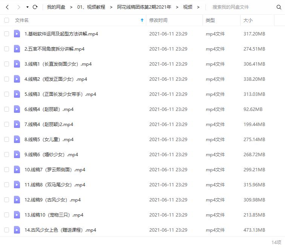Go back with the left arrow icon
This screenshot has height=249, width=285.
point(7,7)
